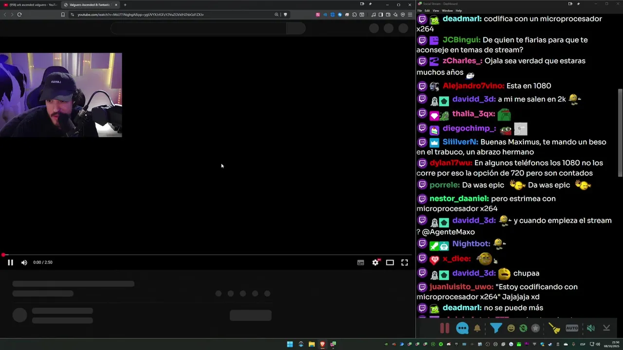This screenshot has height=350, width=623.
Task: Pause the YouTube video playback
Action: click(x=10, y=262)
